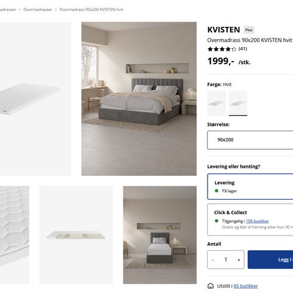Open the Størrelse 90x200 size dropdown
This screenshot has width=293, height=293.
(250, 140)
